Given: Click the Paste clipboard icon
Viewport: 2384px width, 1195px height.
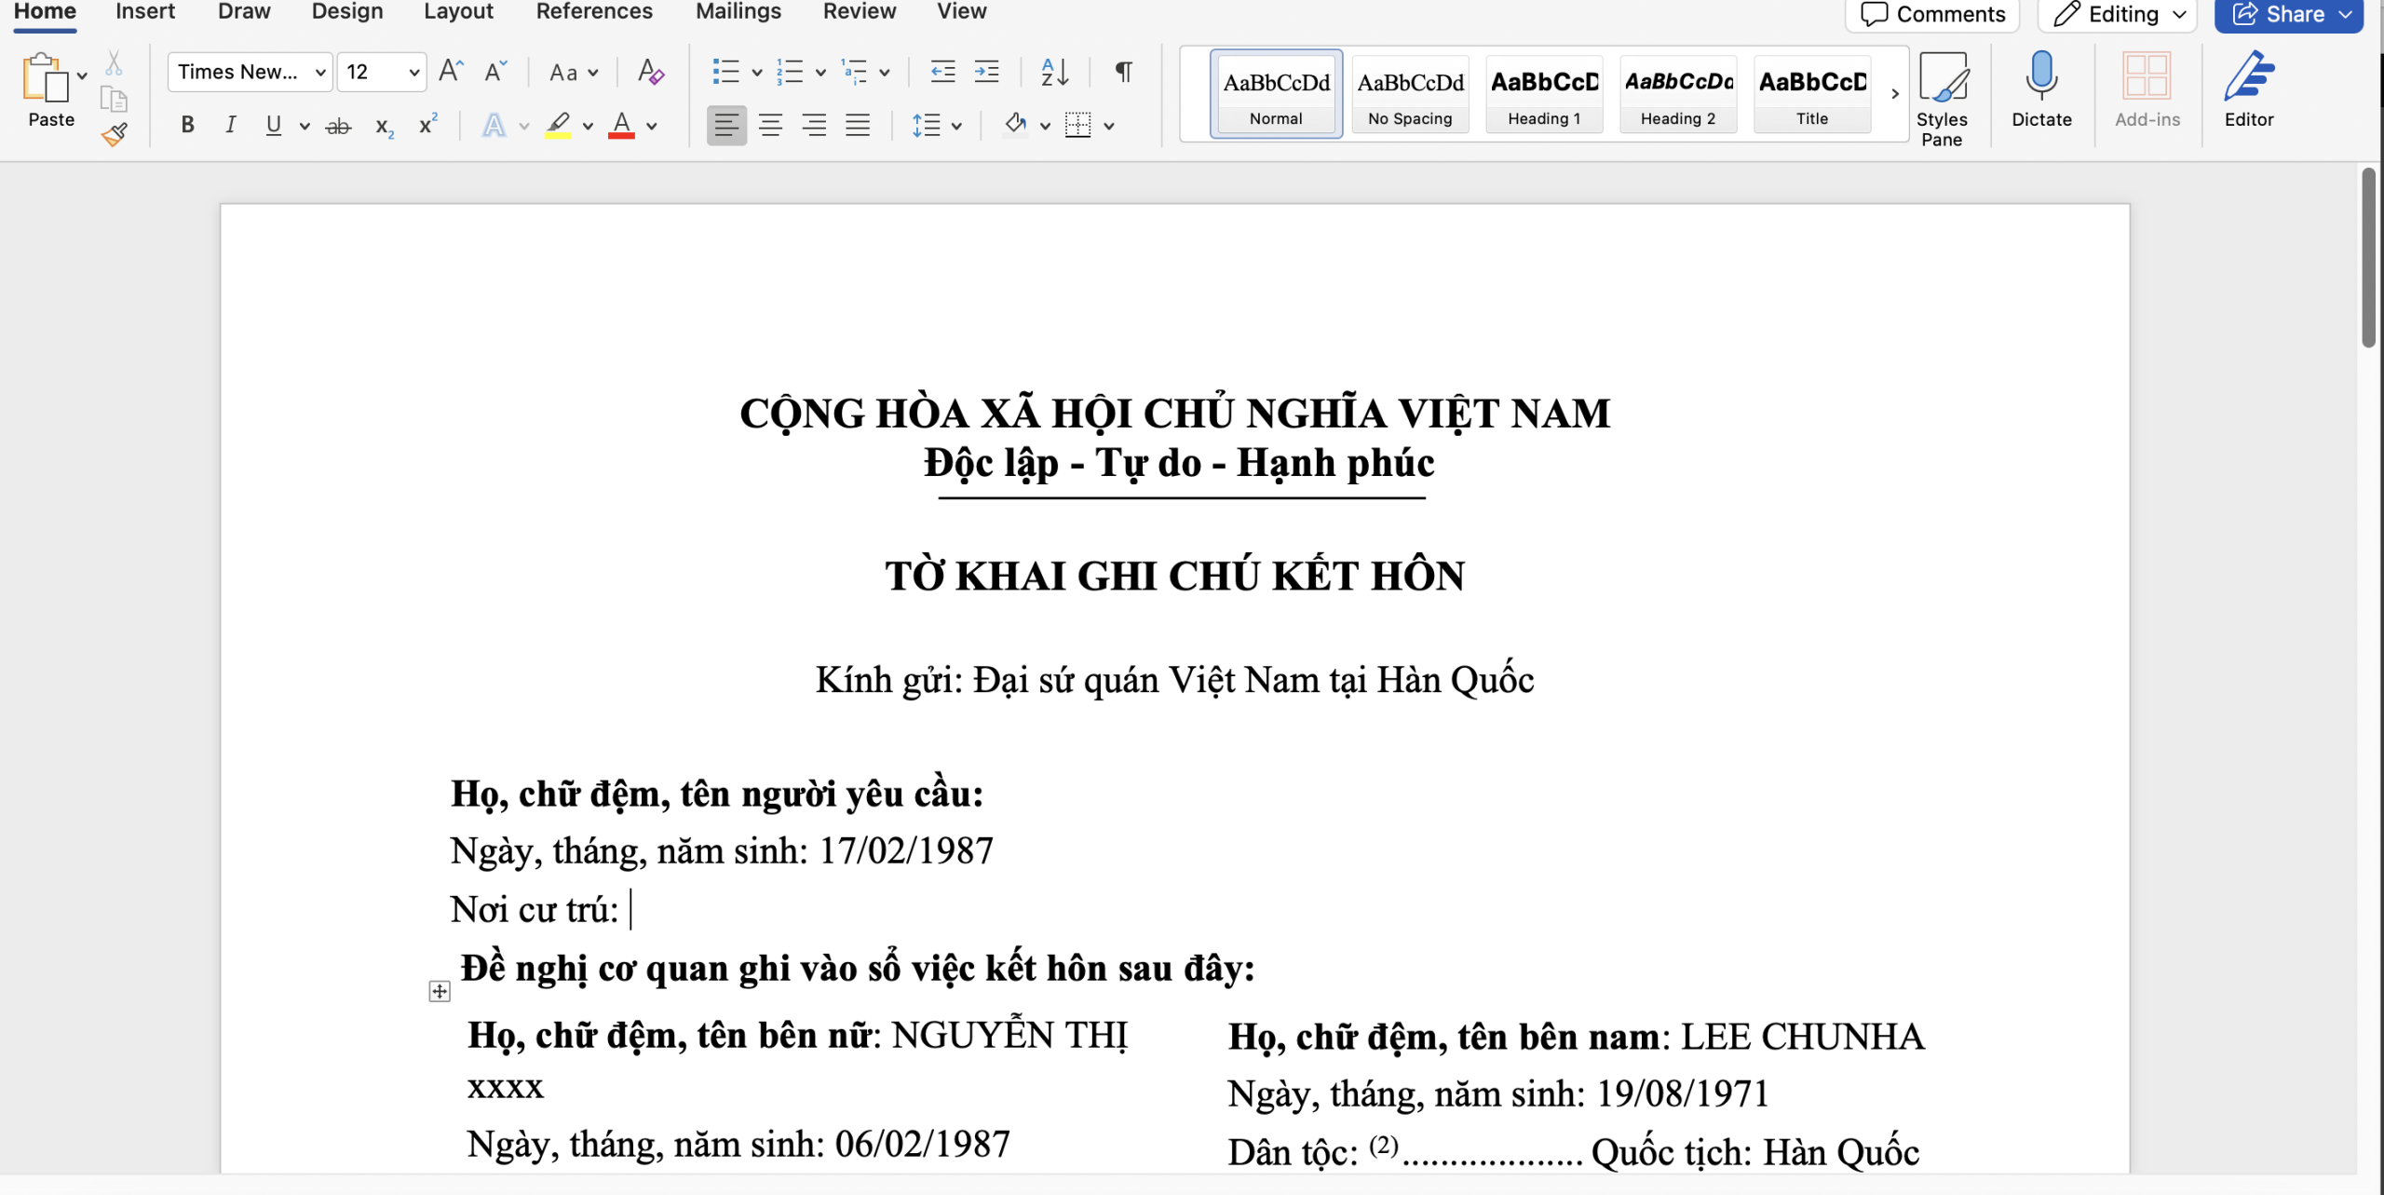Looking at the screenshot, I should point(46,78).
